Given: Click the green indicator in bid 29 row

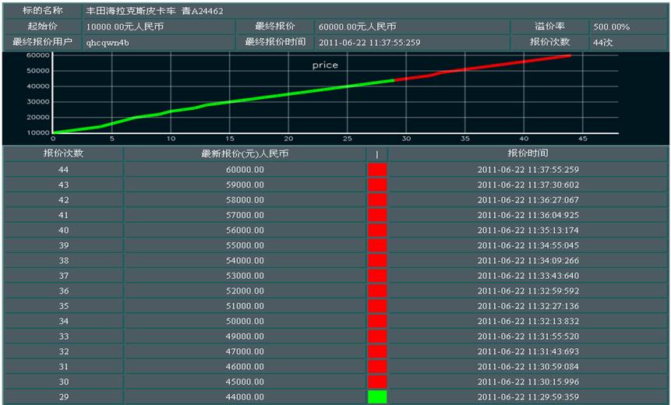Looking at the screenshot, I should pyautogui.click(x=376, y=397).
